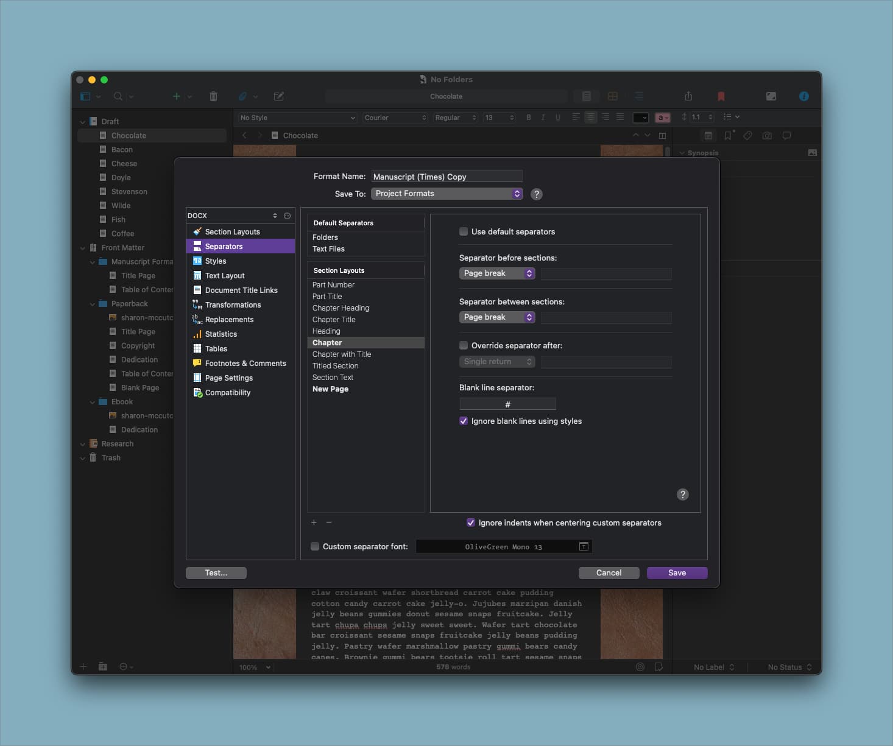Open comments via the speech bubble icon
The image size is (893, 746).
[x=786, y=136]
